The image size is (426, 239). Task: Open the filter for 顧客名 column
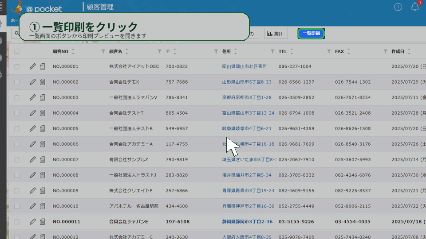(x=159, y=51)
